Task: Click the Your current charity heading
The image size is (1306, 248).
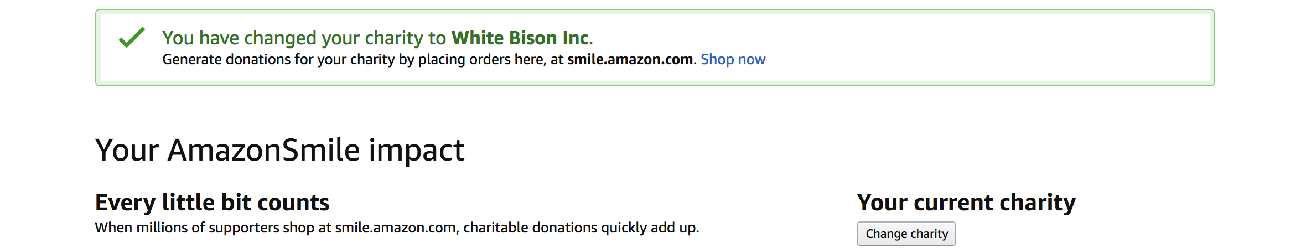Action: tap(966, 203)
